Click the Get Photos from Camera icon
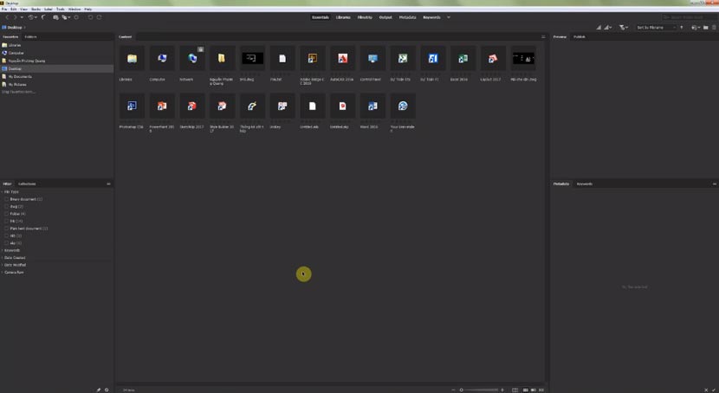The image size is (719, 393). tap(56, 17)
